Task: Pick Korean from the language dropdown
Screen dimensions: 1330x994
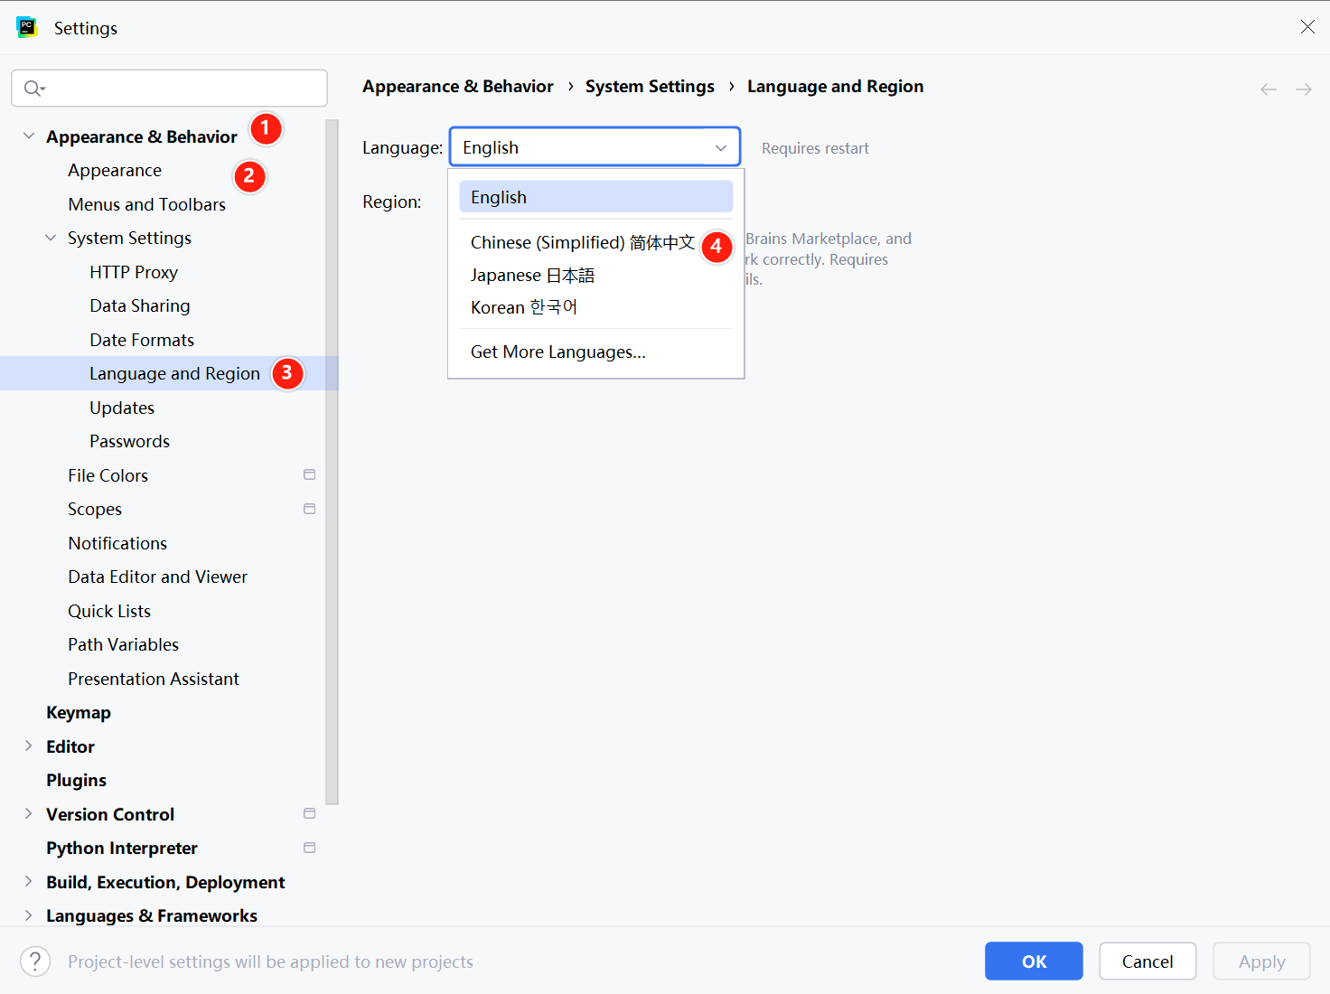Action: pos(524,308)
